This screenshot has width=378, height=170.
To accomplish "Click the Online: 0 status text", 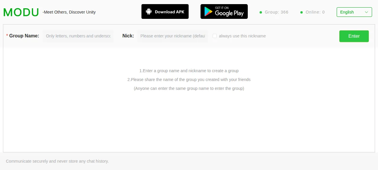I will tap(315, 12).
